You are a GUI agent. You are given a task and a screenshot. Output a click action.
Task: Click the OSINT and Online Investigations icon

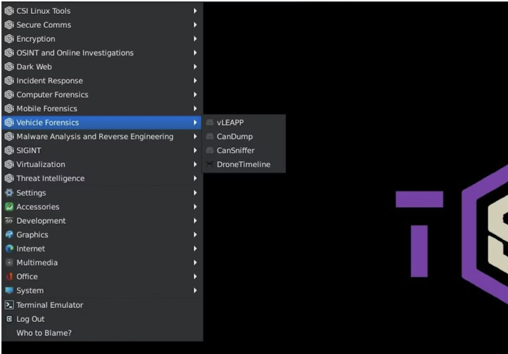[x=9, y=53]
